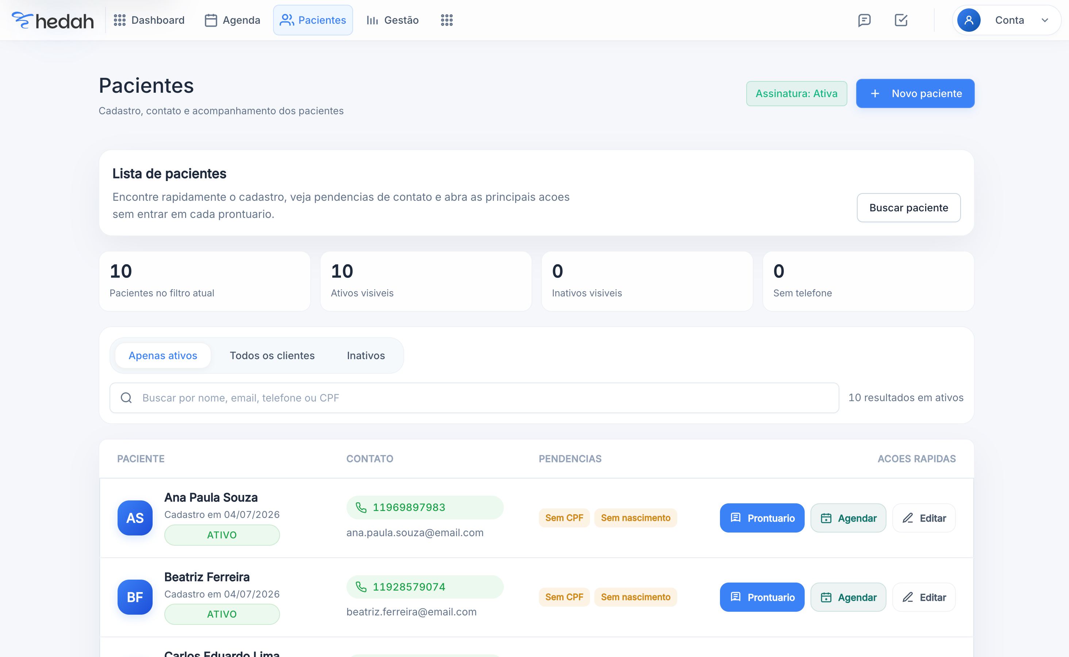1069x657 pixels.
Task: Click the blue user avatar icon
Action: pos(969,20)
